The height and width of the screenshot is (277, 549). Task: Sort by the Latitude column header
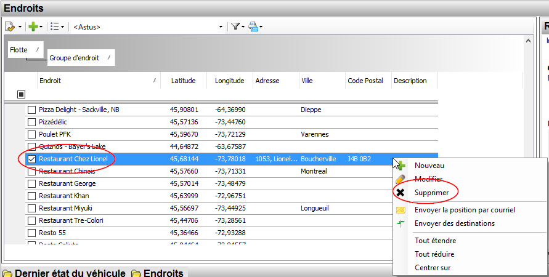pos(183,81)
